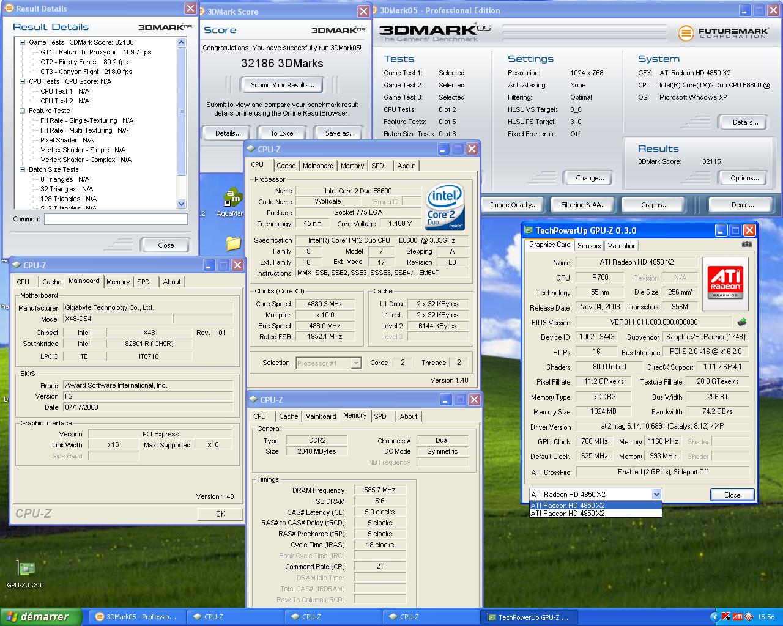Select GT3 - Canyon Flight row

[x=86, y=72]
